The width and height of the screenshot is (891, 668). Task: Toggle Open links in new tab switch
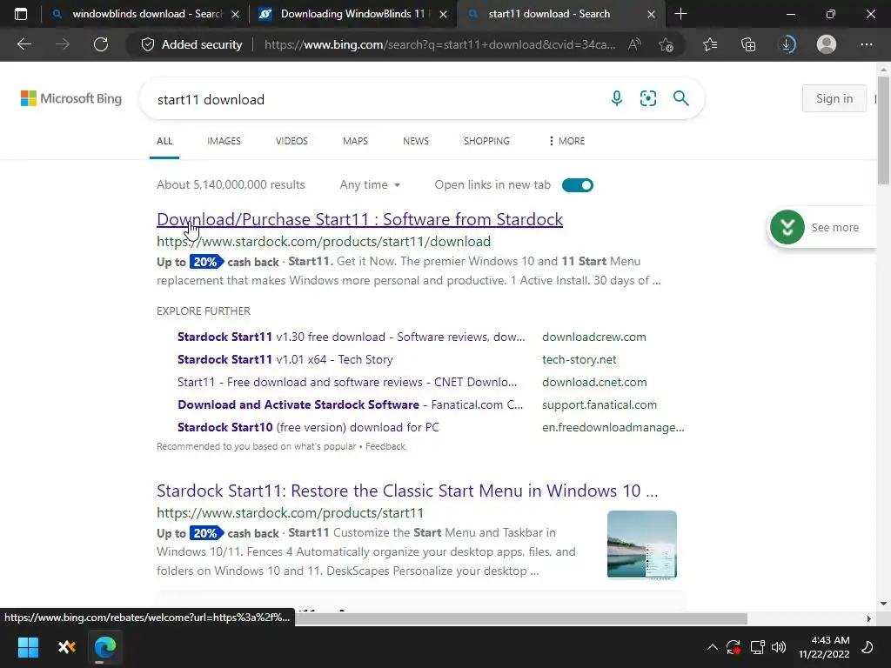click(x=578, y=185)
